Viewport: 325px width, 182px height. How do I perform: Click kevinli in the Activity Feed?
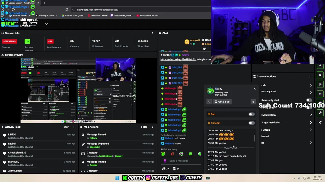pos(12,144)
